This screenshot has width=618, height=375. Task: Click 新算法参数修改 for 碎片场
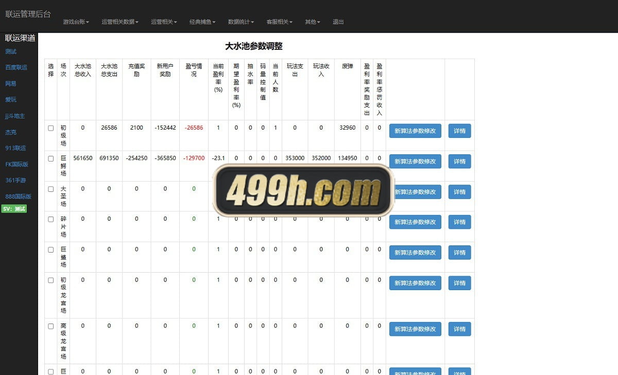(x=415, y=222)
